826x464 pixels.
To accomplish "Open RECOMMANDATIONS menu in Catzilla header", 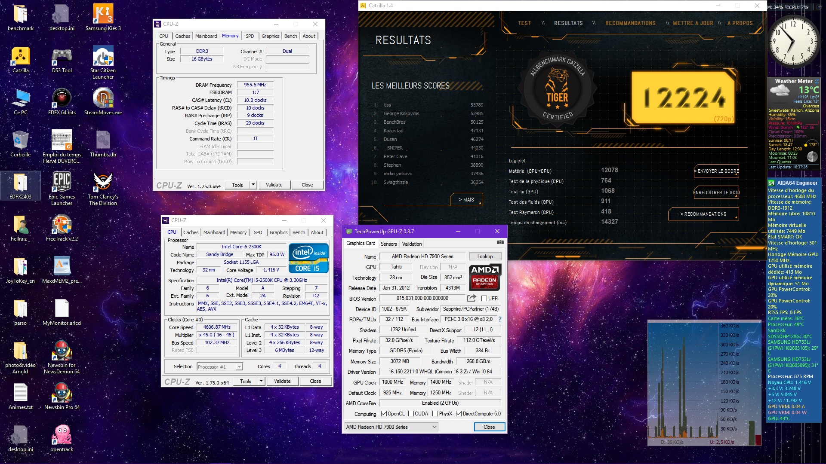I will [x=630, y=23].
